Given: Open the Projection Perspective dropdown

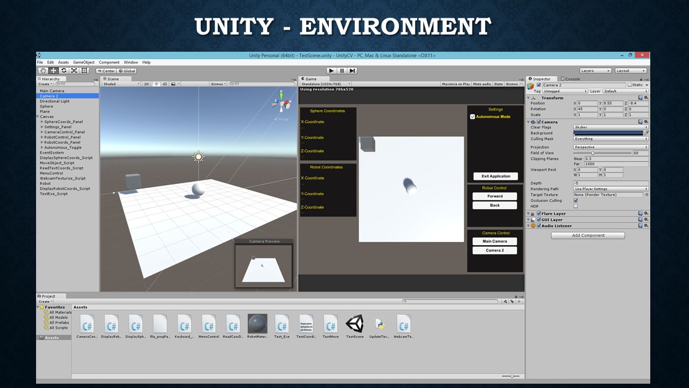Looking at the screenshot, I should pos(611,147).
